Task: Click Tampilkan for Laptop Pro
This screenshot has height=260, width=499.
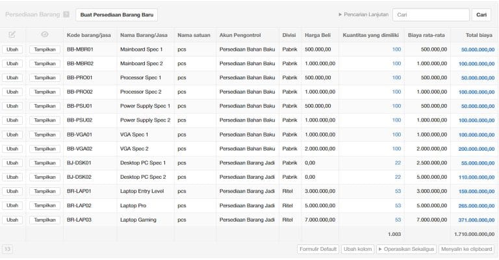Action: [45, 205]
